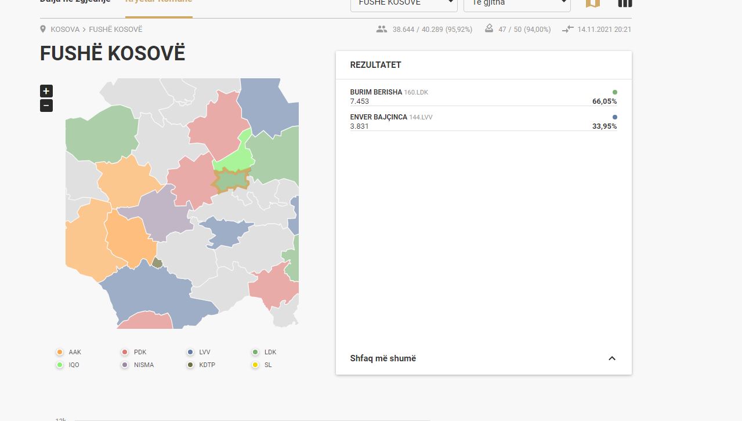Collapse results with the Shfaq më shumë chevron
The width and height of the screenshot is (742, 421).
tap(611, 358)
